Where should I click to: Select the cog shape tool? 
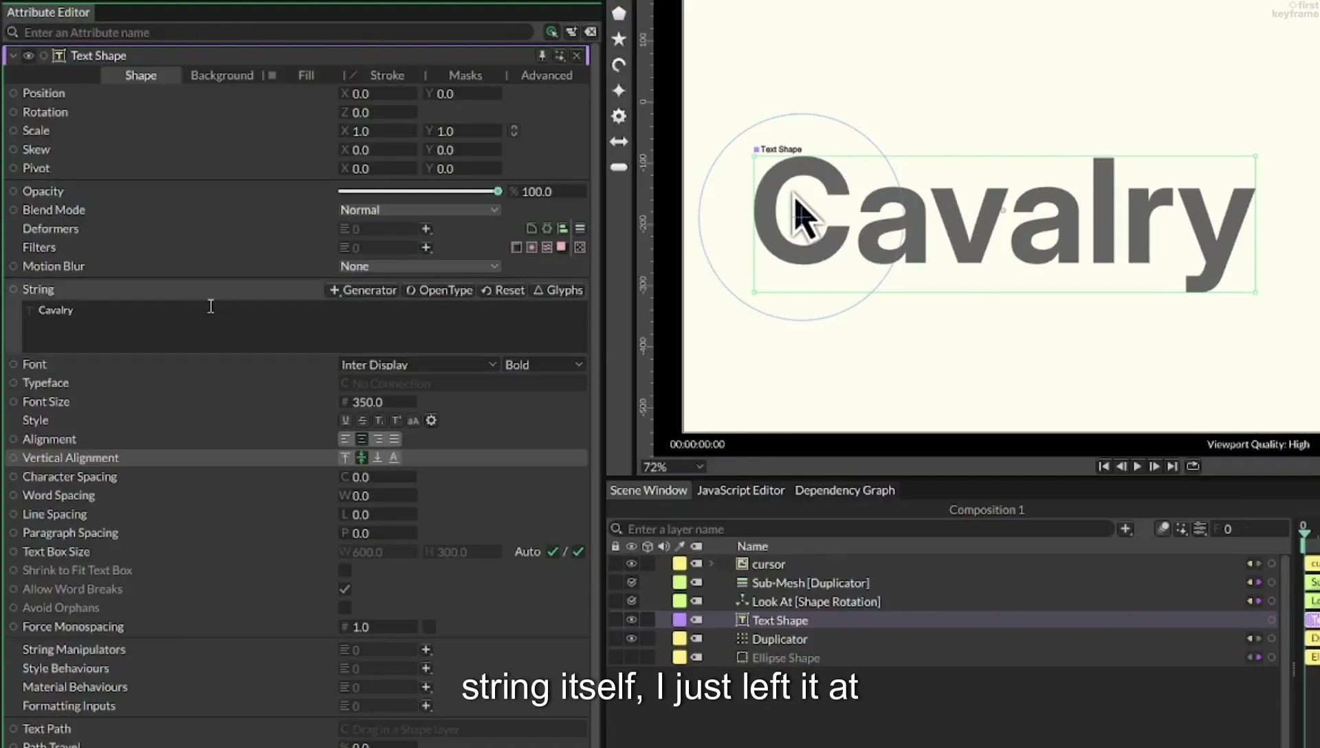[x=619, y=116]
